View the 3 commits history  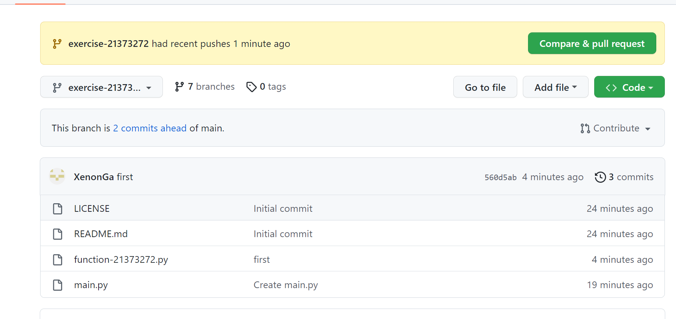[x=624, y=177]
